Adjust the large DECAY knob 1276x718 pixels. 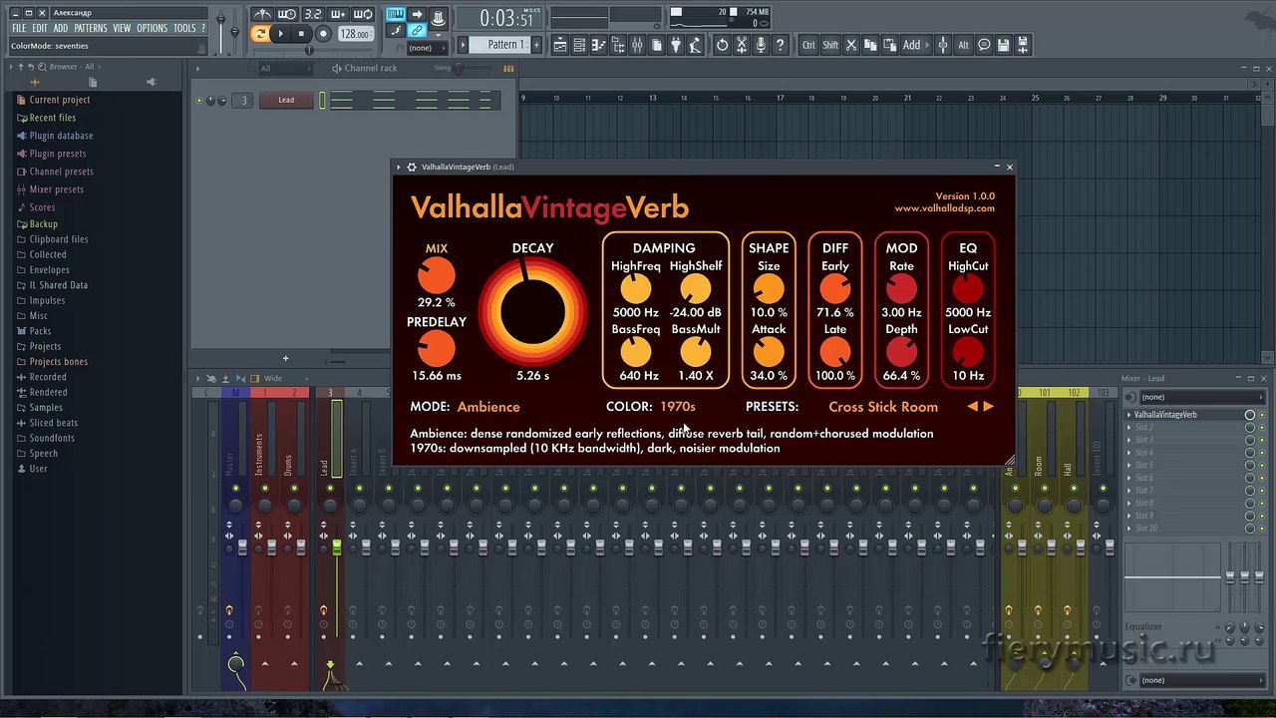click(x=532, y=310)
